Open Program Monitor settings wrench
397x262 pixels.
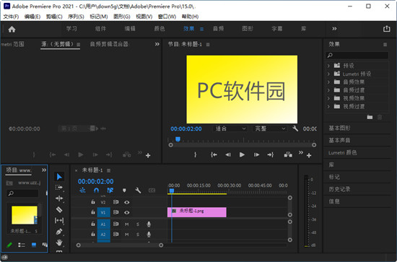[295, 128]
